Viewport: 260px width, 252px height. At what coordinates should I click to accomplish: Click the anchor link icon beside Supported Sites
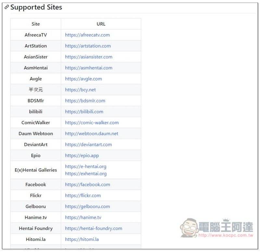click(6, 7)
